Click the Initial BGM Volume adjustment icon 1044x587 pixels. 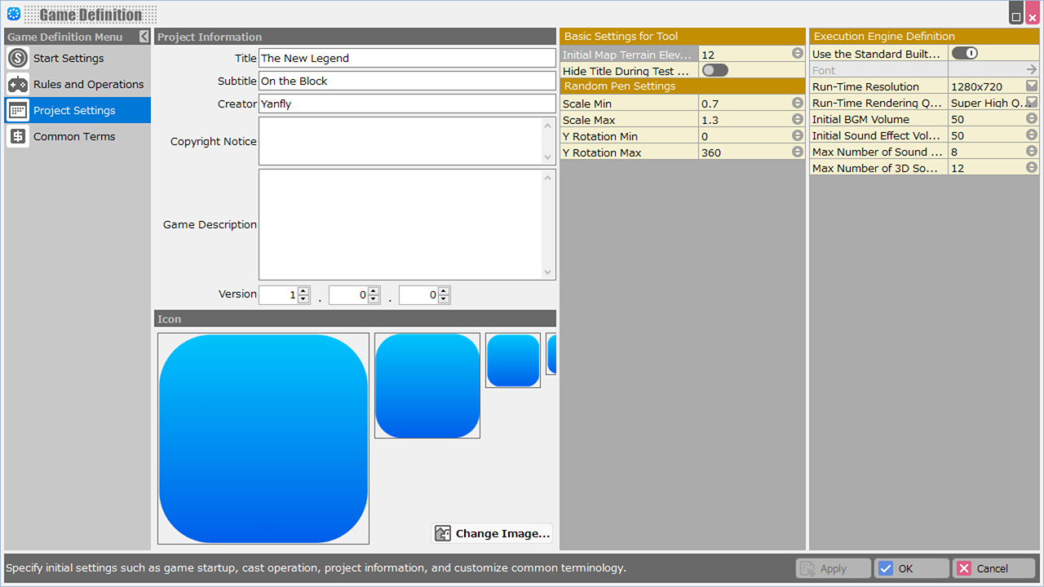point(1031,119)
